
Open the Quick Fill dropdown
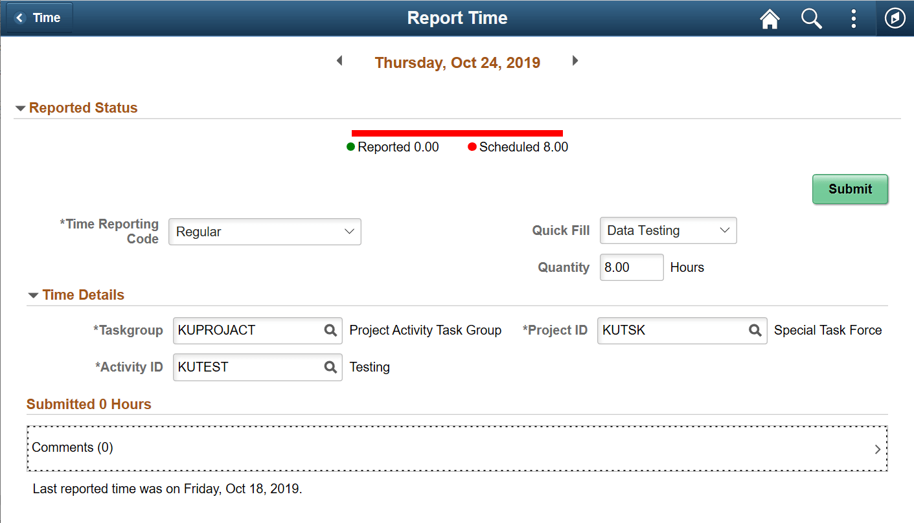tap(668, 230)
